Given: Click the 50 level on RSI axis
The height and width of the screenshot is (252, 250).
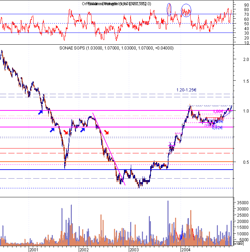Looking at the screenshot, I should [x=247, y=24].
